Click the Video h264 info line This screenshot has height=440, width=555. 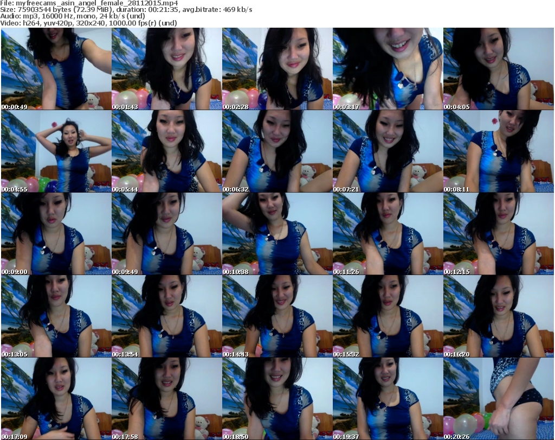tap(88, 23)
